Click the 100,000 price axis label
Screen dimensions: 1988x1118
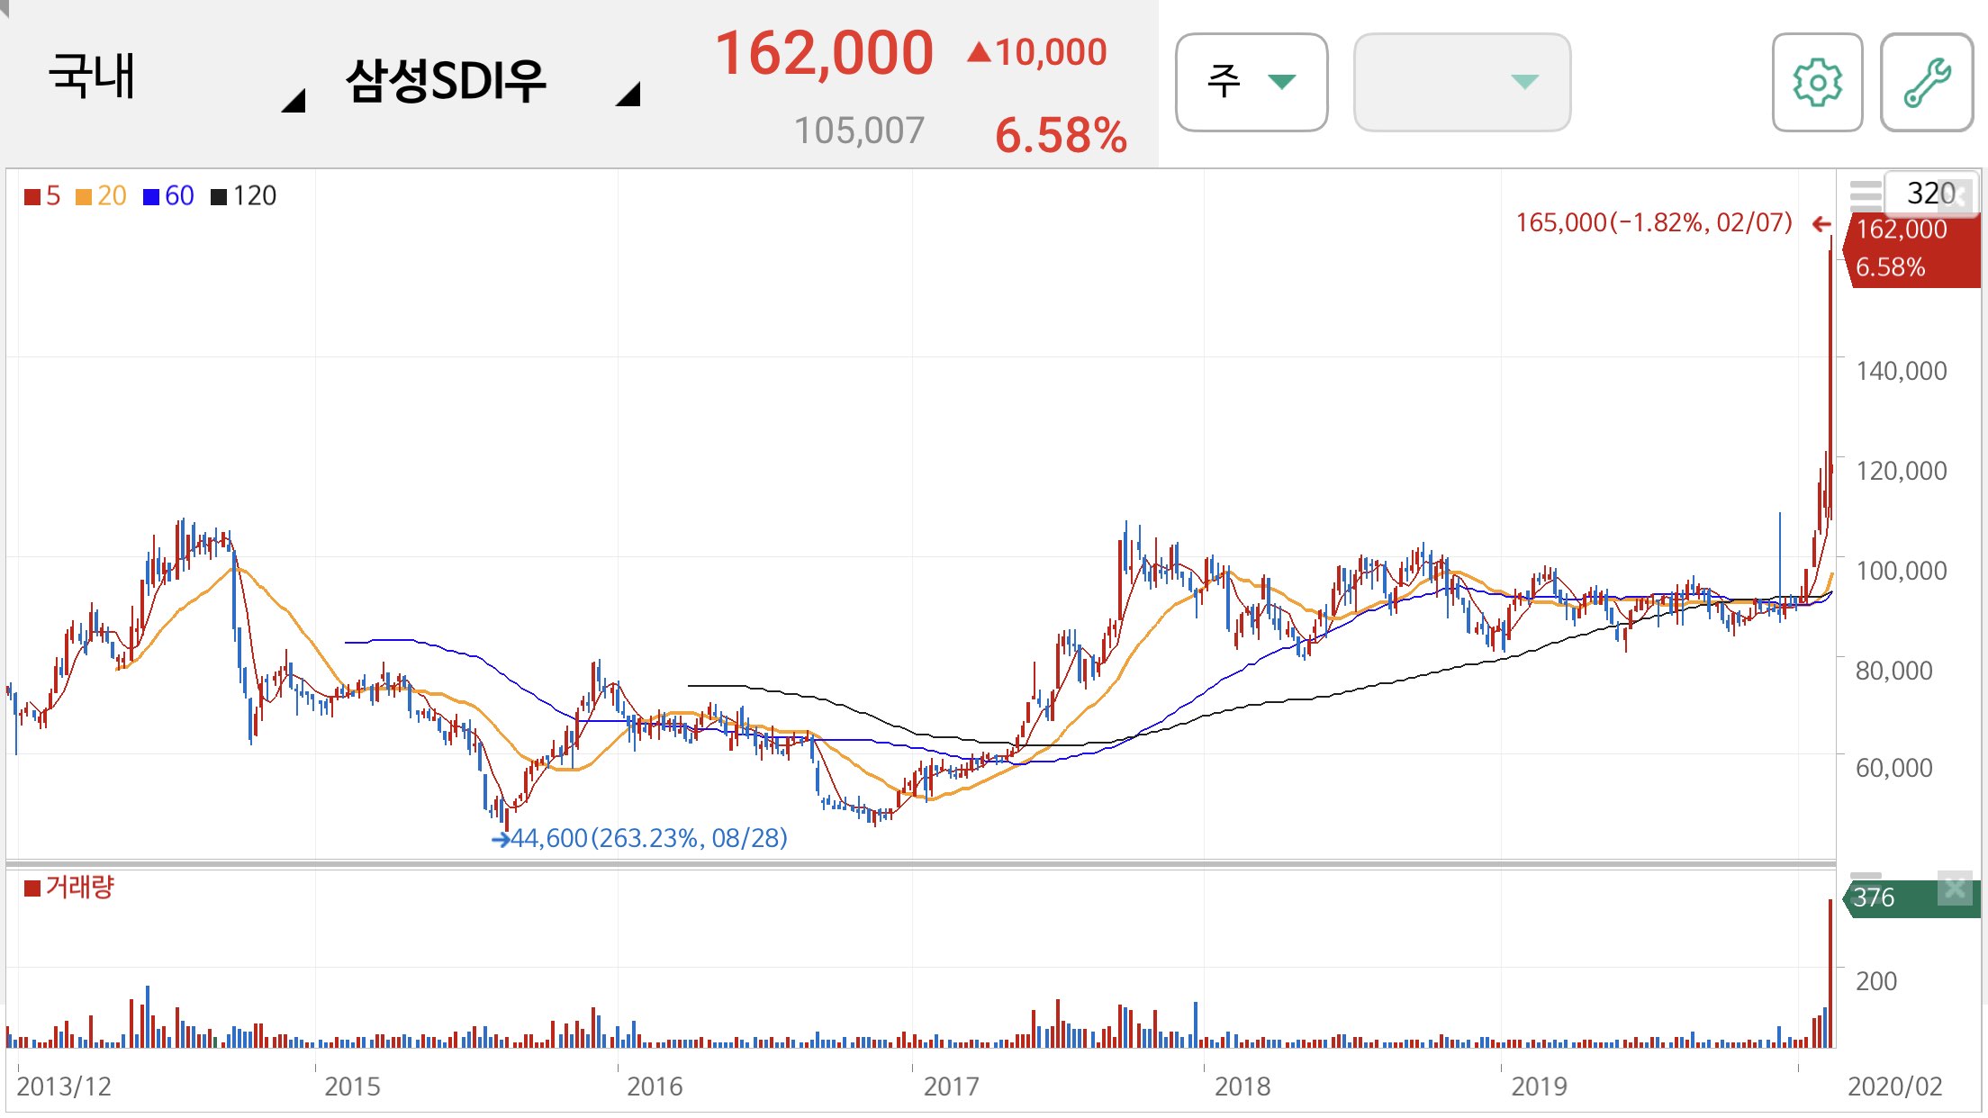click(x=1902, y=571)
